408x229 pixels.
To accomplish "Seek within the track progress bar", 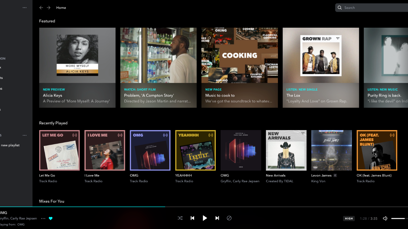I will pos(204,207).
